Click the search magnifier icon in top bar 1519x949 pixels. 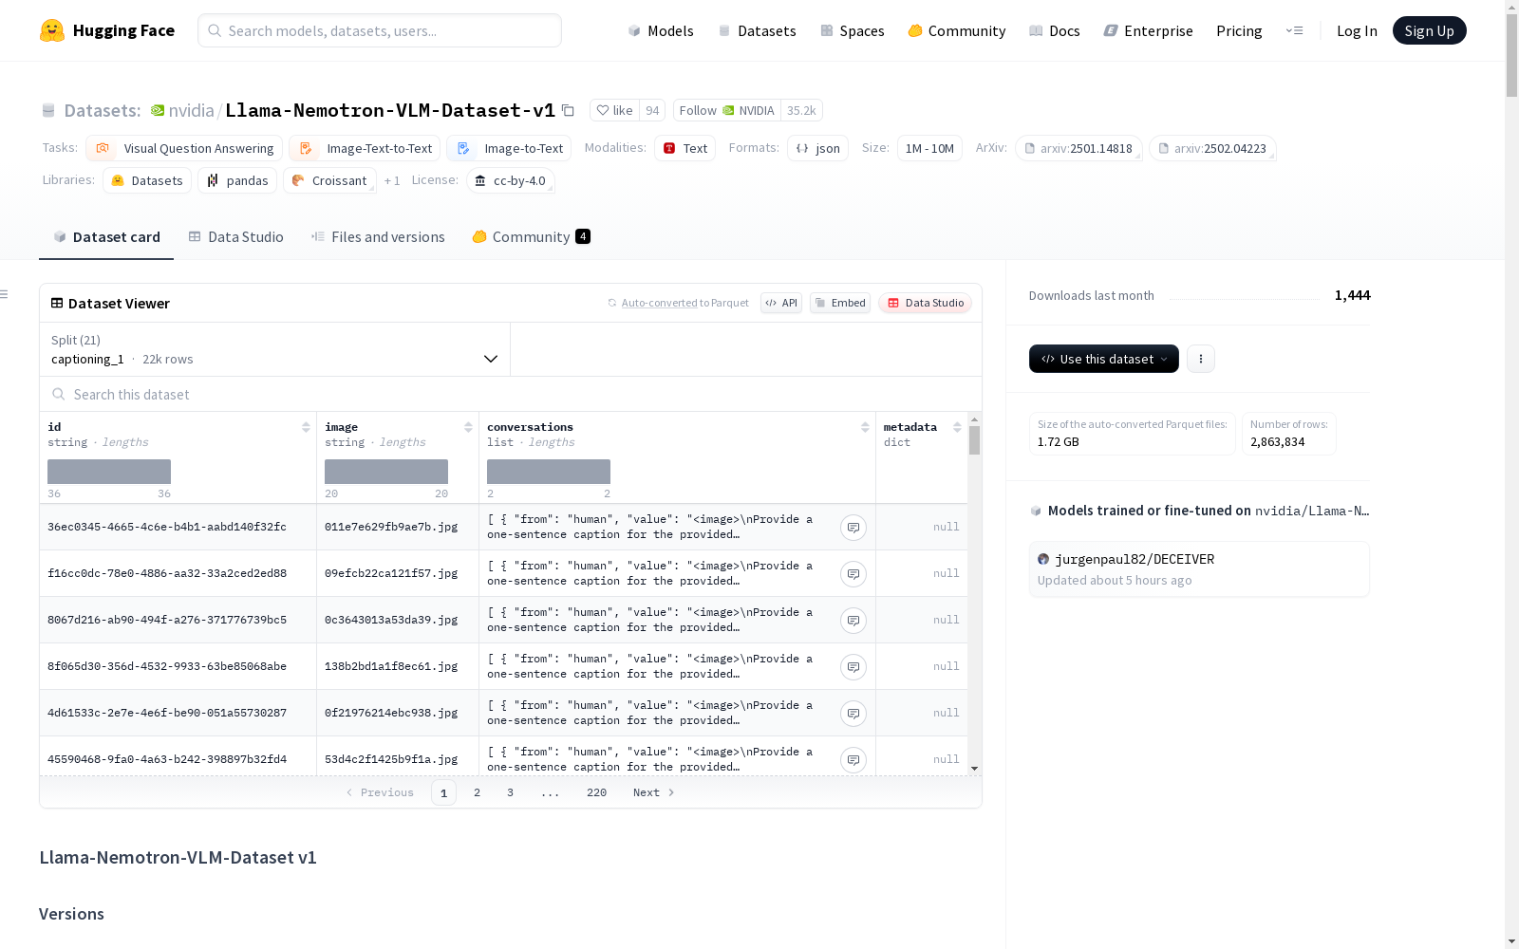click(x=215, y=30)
